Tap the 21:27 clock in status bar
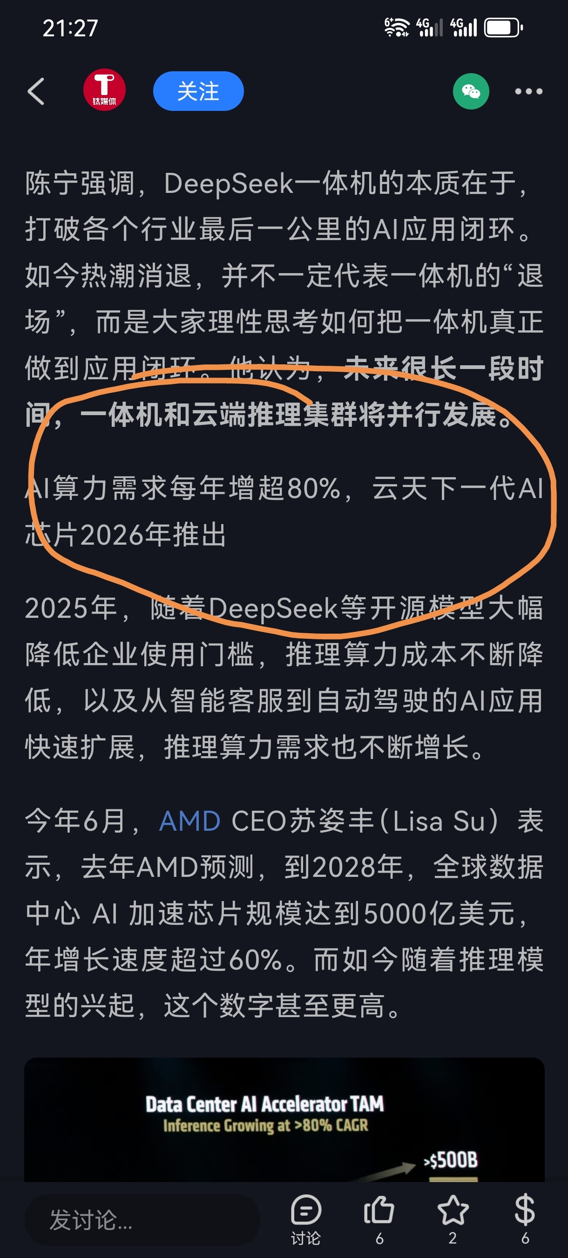Screen dimensions: 568x1258 coord(71,28)
